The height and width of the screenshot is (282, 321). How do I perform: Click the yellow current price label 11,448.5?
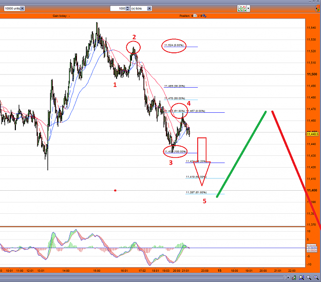[x=312, y=134]
